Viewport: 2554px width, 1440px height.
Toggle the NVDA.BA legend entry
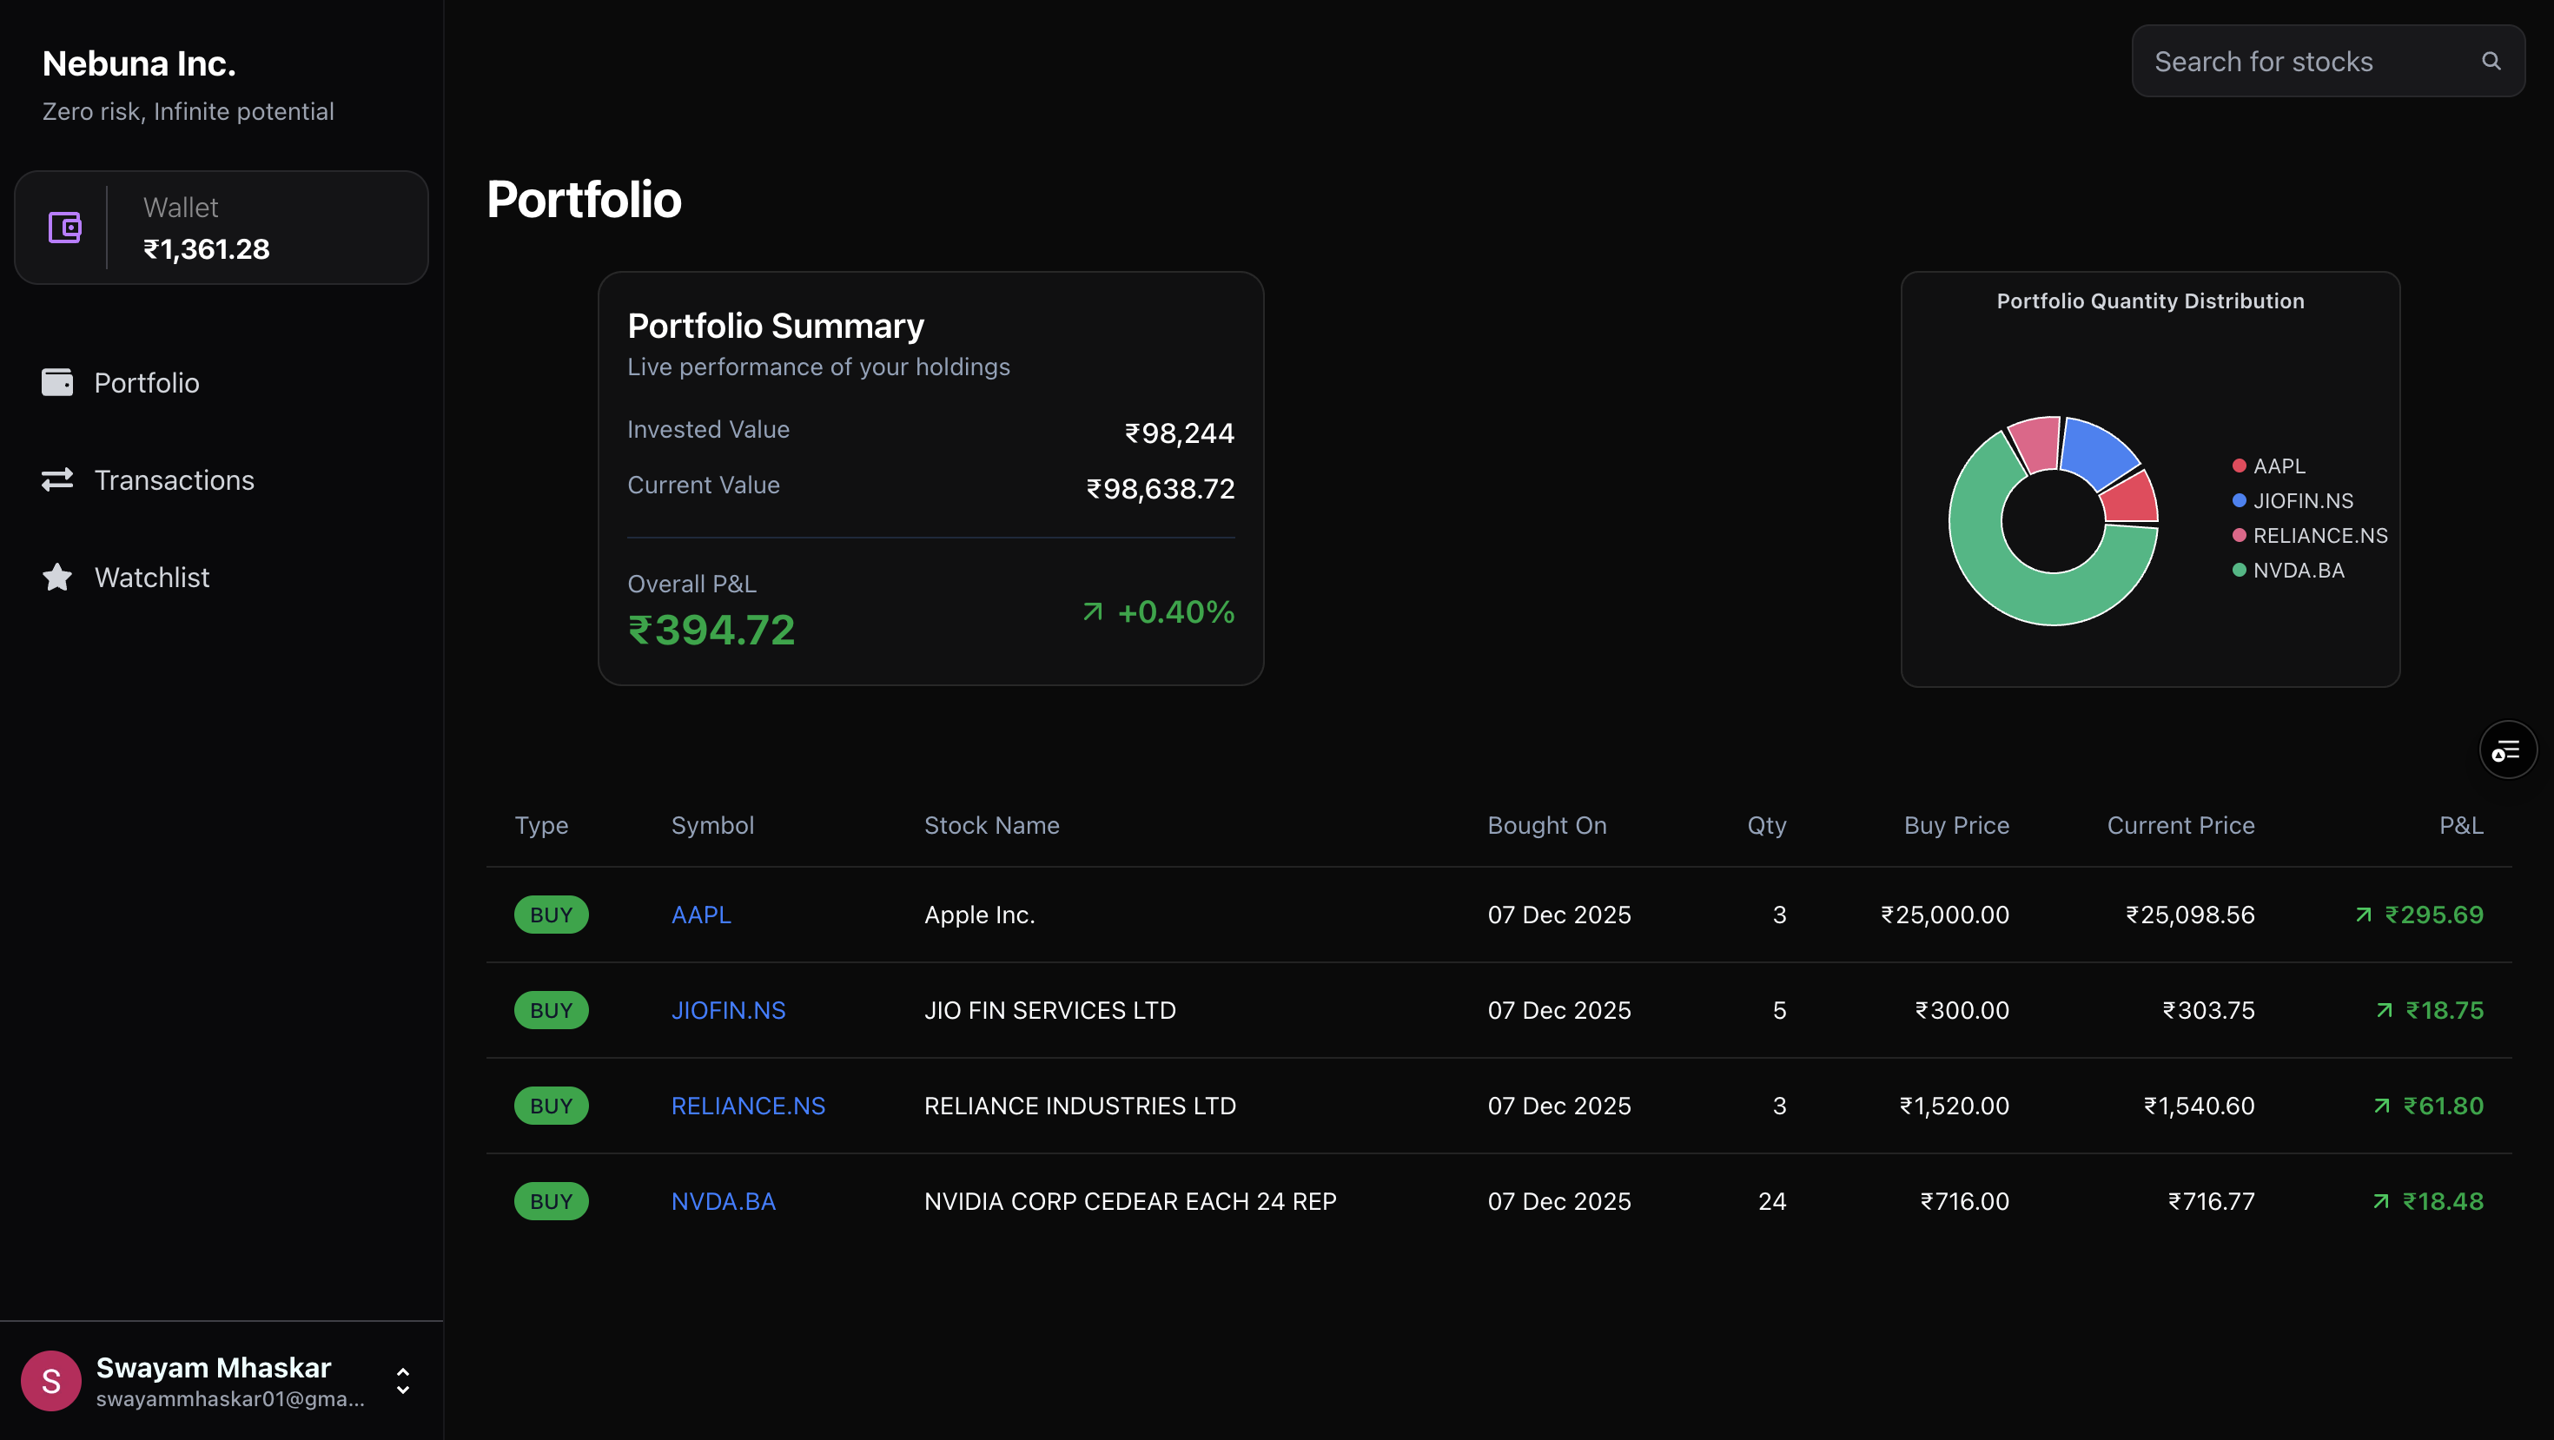[2287, 570]
